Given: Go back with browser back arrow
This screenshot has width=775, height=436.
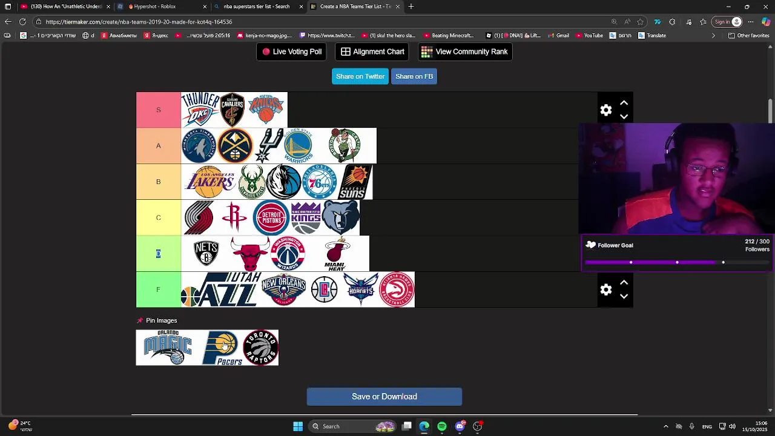Looking at the screenshot, I should 7,22.
